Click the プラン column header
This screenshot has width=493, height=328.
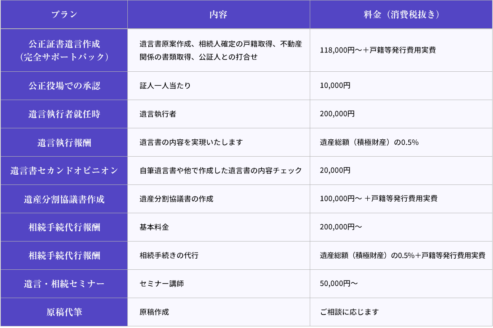pos(64,14)
